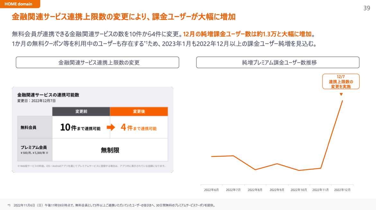Click the orange slide title heading
Viewport: 376px width, 210px height.
tap(124, 17)
